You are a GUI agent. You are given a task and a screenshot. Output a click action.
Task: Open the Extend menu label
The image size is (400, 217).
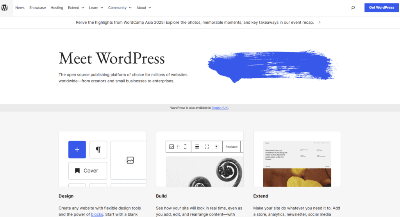point(73,8)
